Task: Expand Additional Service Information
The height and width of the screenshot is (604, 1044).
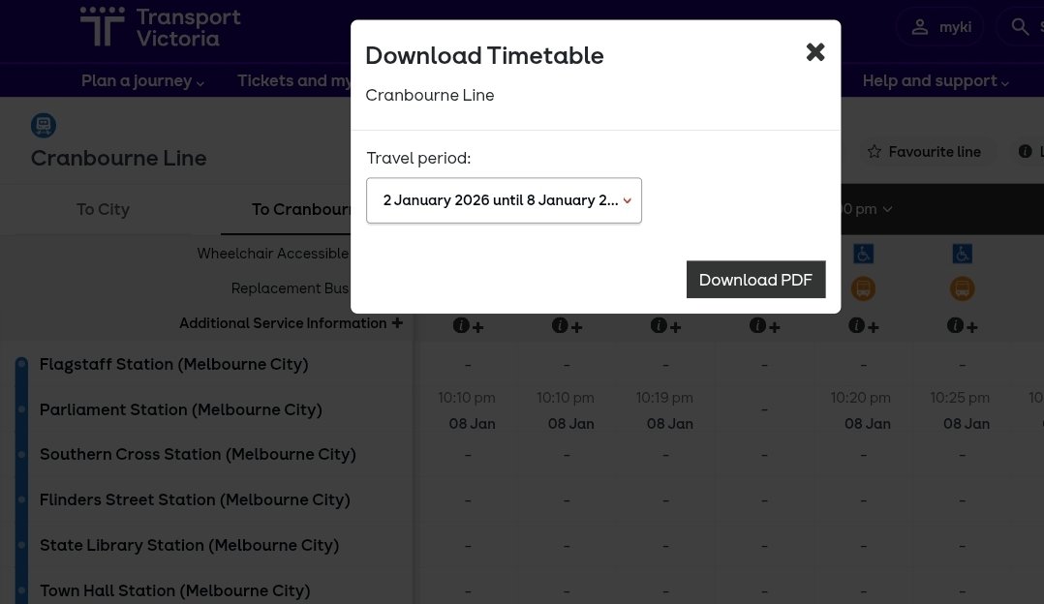Action: [x=397, y=322]
